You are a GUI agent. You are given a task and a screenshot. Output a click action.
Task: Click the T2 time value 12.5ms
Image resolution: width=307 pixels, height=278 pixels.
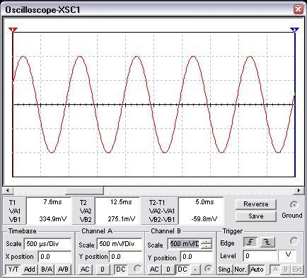(121, 202)
